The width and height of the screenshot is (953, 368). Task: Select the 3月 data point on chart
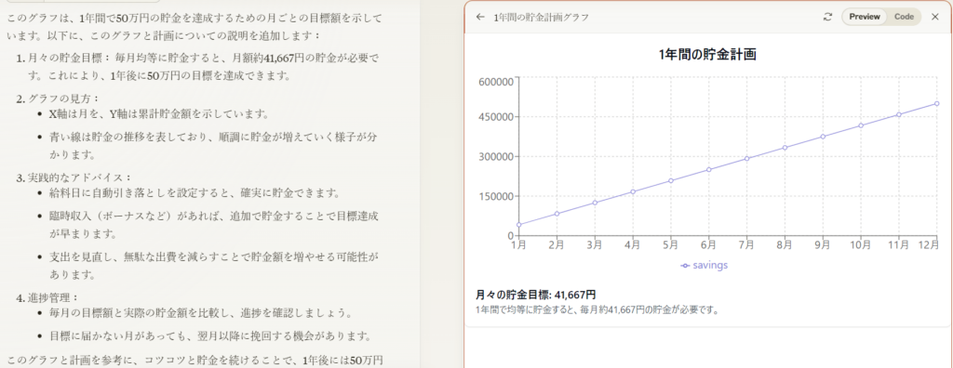(595, 203)
